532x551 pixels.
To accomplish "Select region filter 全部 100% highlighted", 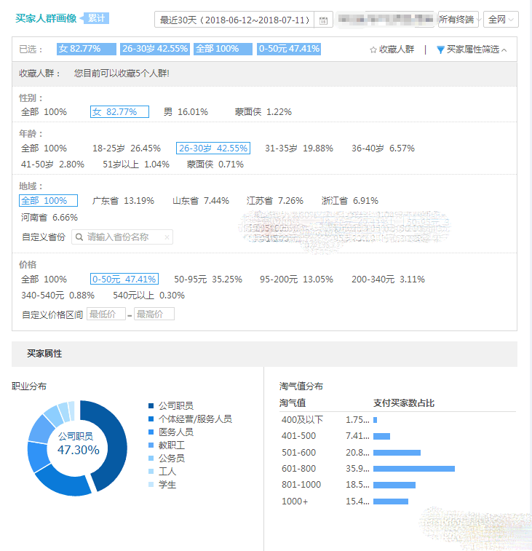I will tap(48, 201).
